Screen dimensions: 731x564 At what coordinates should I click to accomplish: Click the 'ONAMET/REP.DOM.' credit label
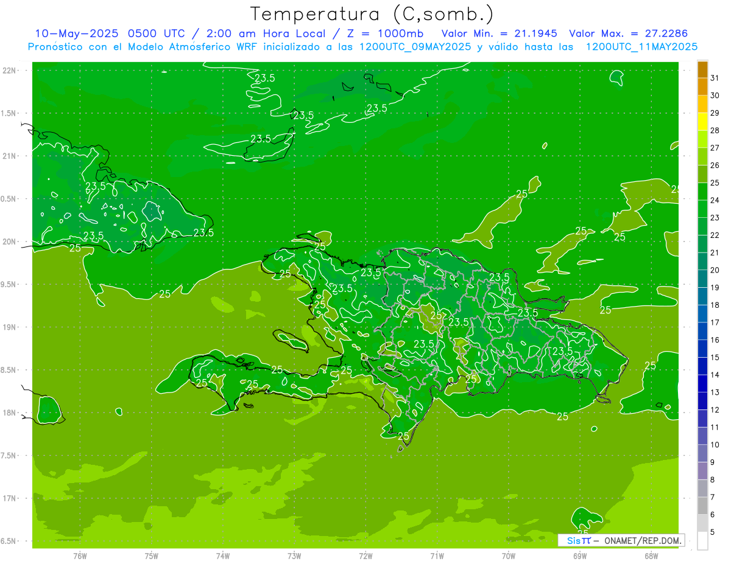(x=642, y=540)
